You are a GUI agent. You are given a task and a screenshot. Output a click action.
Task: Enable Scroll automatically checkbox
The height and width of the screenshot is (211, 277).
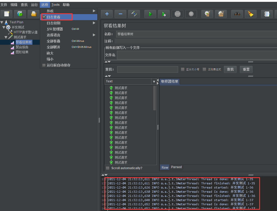click(x=108, y=168)
